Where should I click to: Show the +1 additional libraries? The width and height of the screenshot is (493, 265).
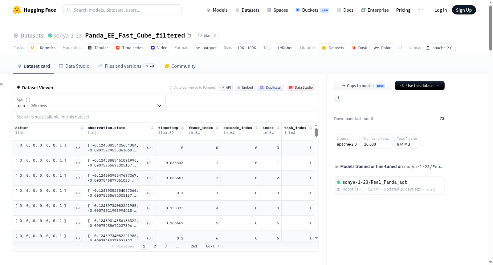(x=400, y=48)
